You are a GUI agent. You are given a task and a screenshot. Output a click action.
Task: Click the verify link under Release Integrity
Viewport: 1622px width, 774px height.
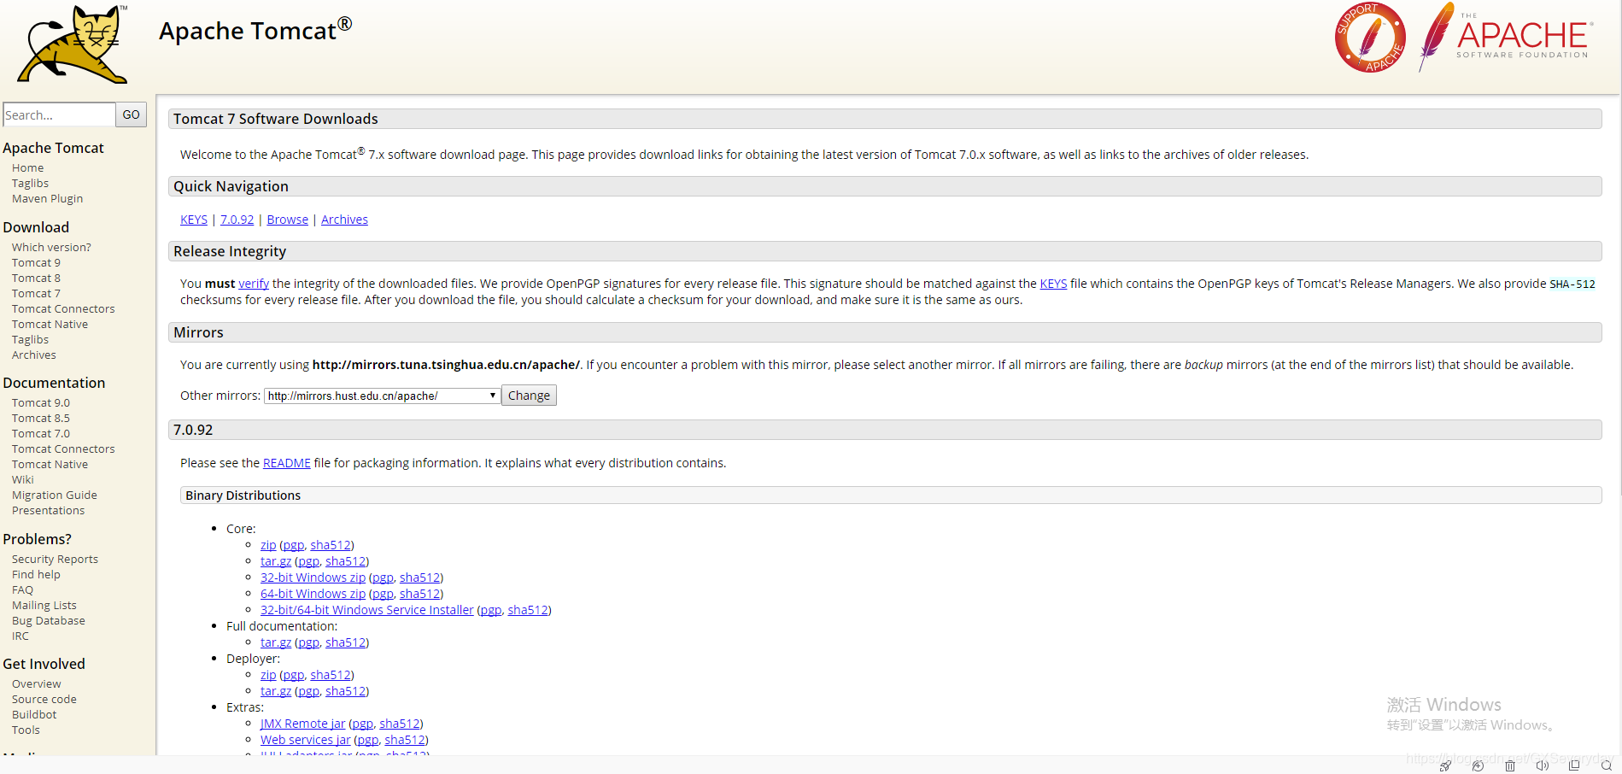(x=254, y=284)
